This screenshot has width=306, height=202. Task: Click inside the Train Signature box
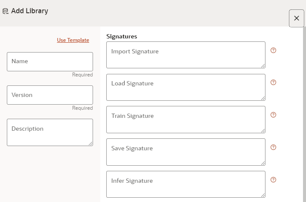186,120
